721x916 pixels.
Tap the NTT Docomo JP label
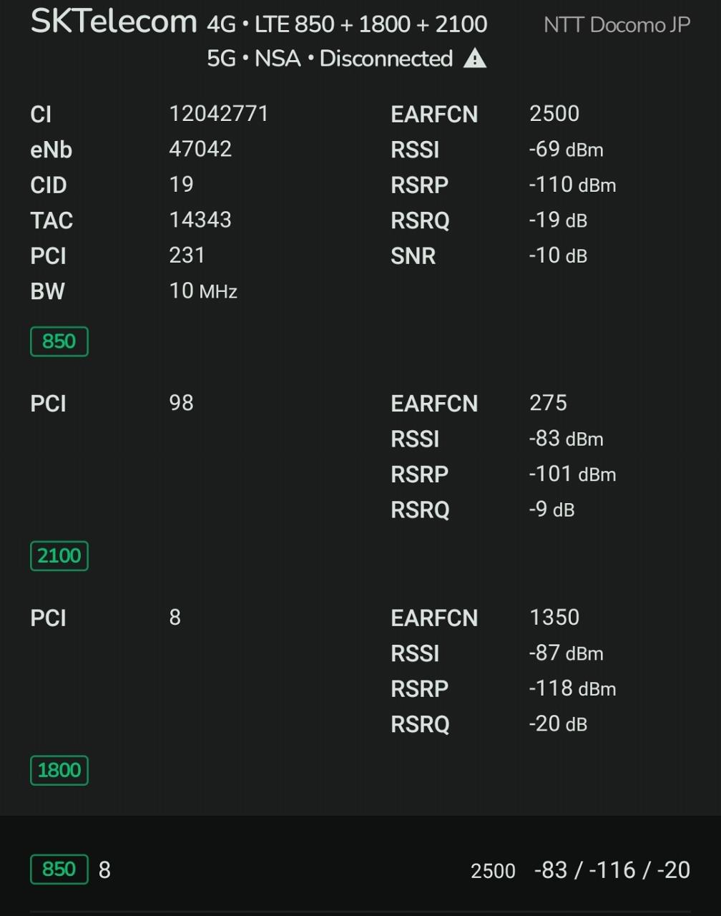(x=617, y=25)
